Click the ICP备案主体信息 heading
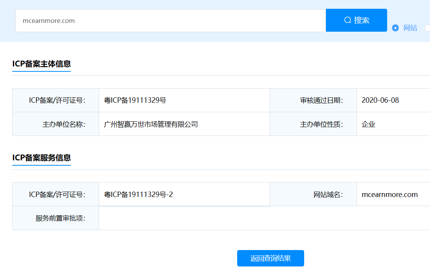This screenshot has height=276, width=430. click(41, 64)
